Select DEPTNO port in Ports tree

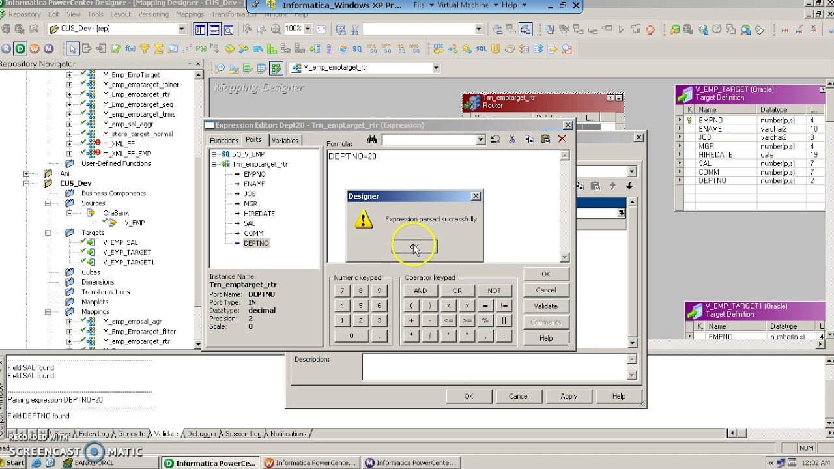click(256, 243)
